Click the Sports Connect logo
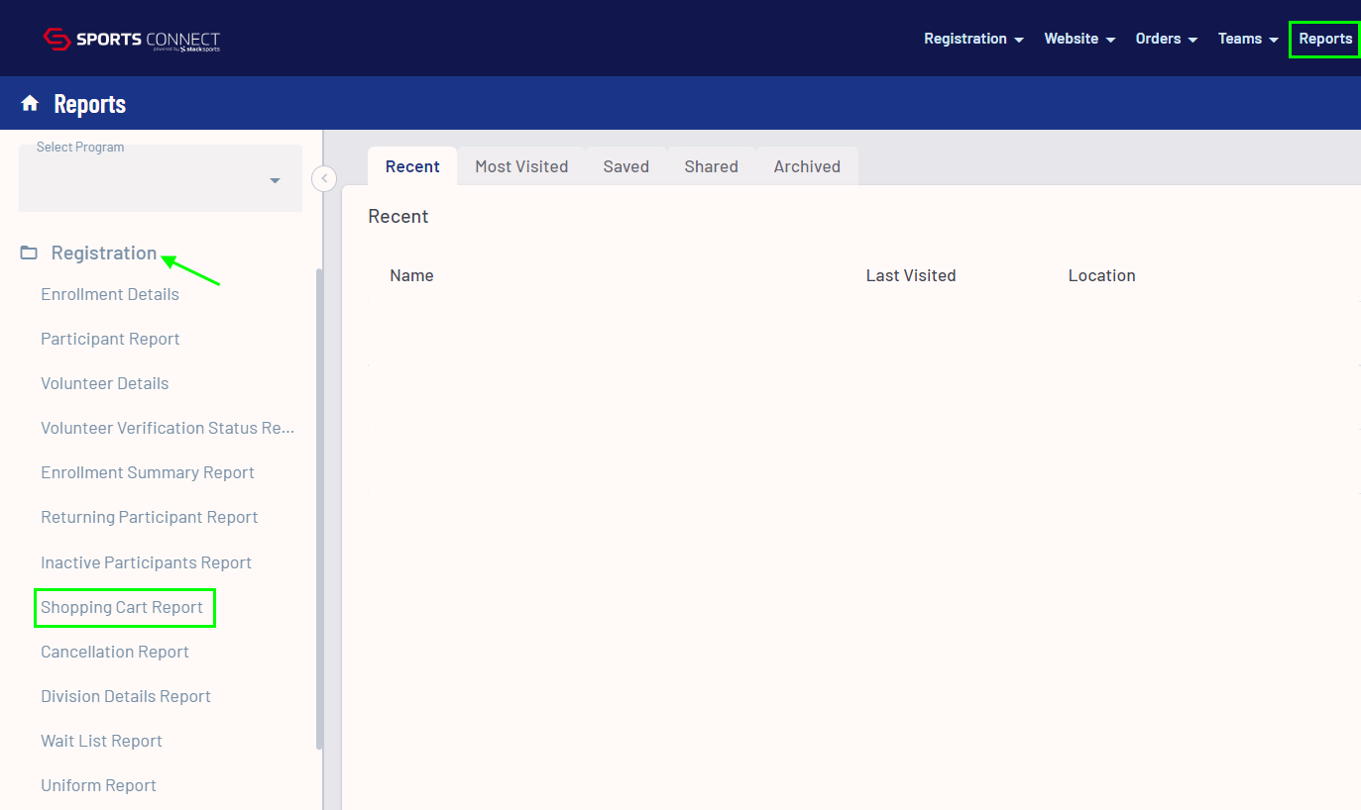Image resolution: width=1361 pixels, height=810 pixels. click(x=132, y=40)
